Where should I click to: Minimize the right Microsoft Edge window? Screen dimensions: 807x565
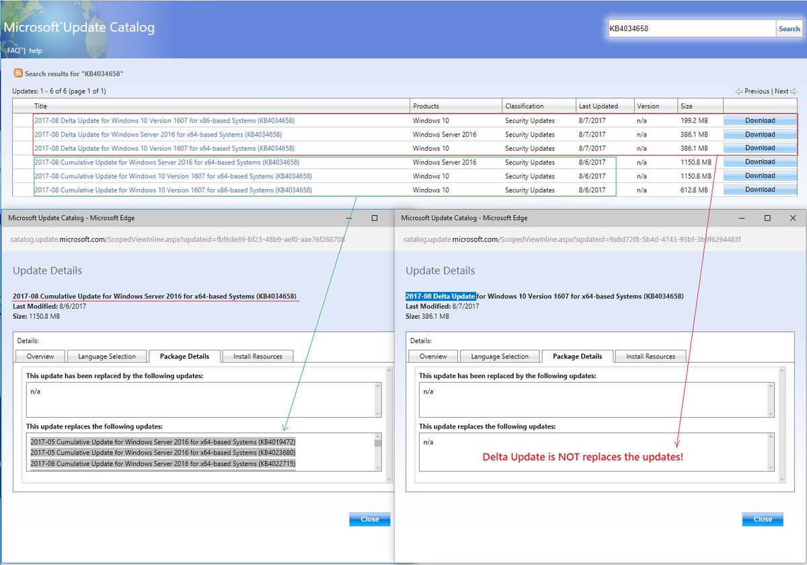[742, 218]
